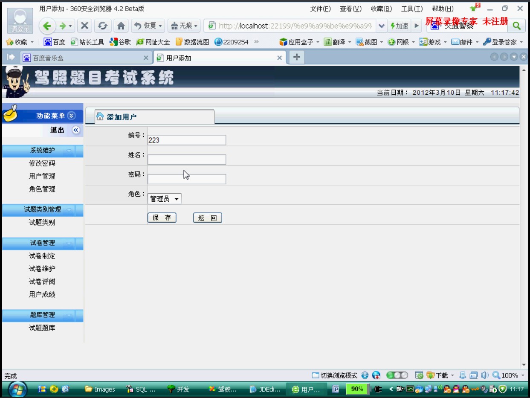
Task: Go to the browser home page icon
Action: point(121,26)
